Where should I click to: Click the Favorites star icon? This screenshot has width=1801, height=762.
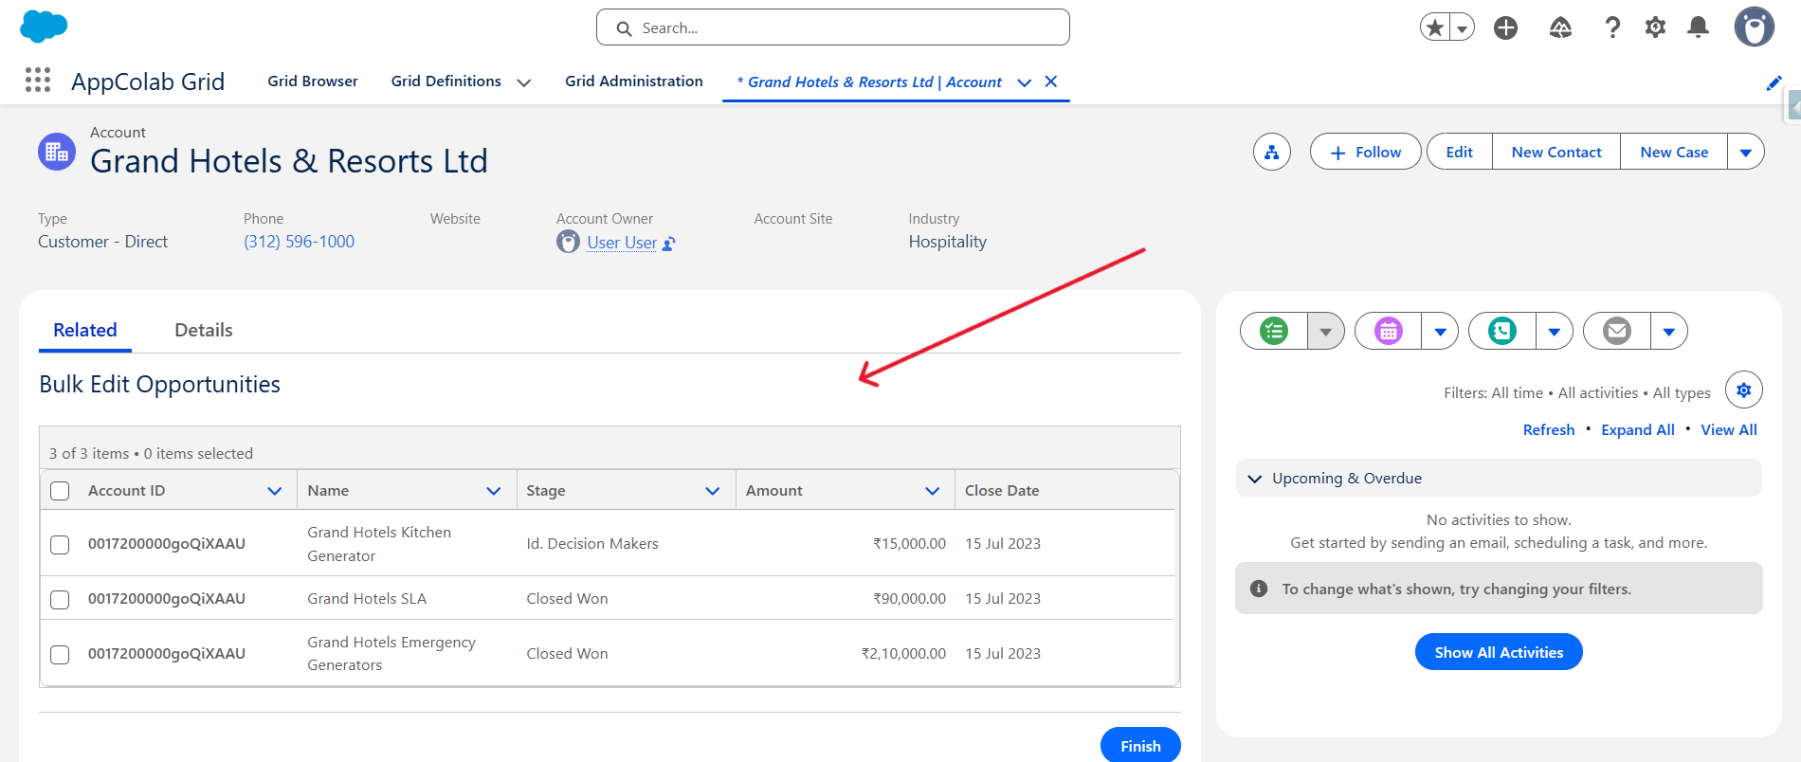tap(1435, 27)
